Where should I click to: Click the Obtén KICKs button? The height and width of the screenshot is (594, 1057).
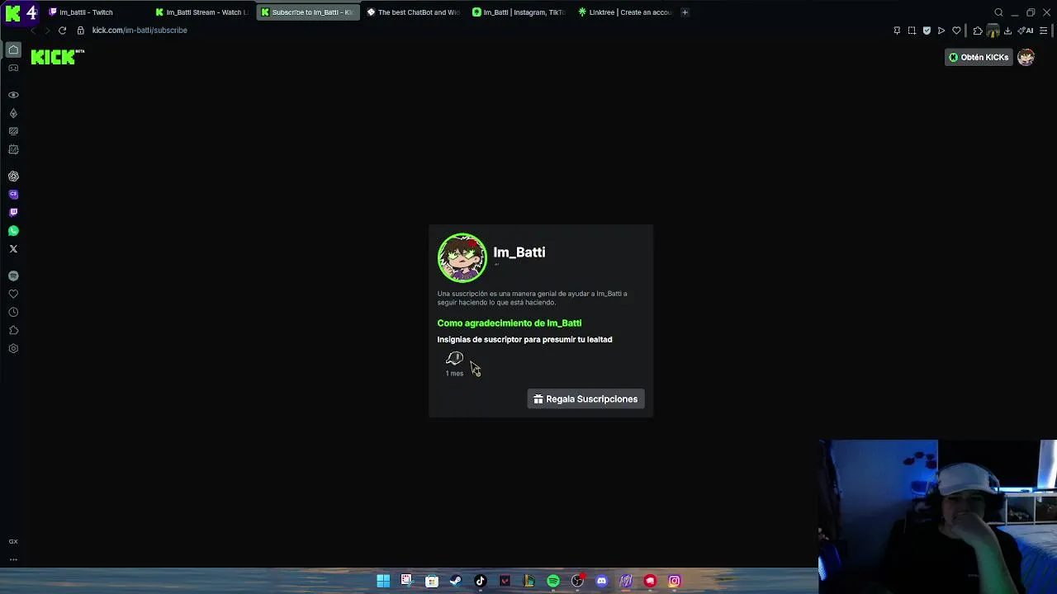pos(979,57)
